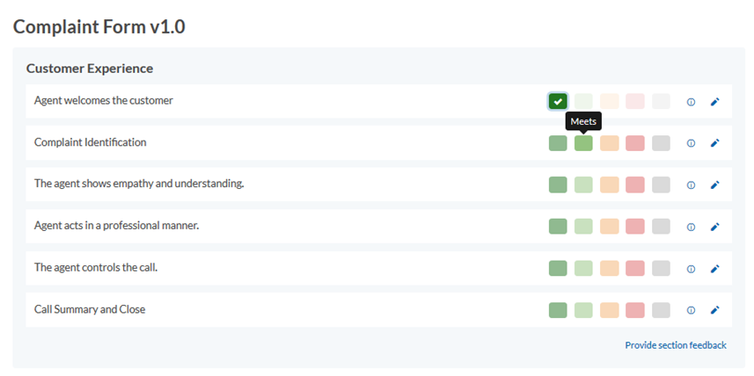Pick red swatch on Complaint Identification row
This screenshot has height=376, width=754.
coord(635,143)
